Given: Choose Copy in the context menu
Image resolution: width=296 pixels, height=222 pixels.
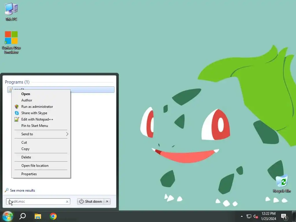Looking at the screenshot, I should [x=41, y=149].
